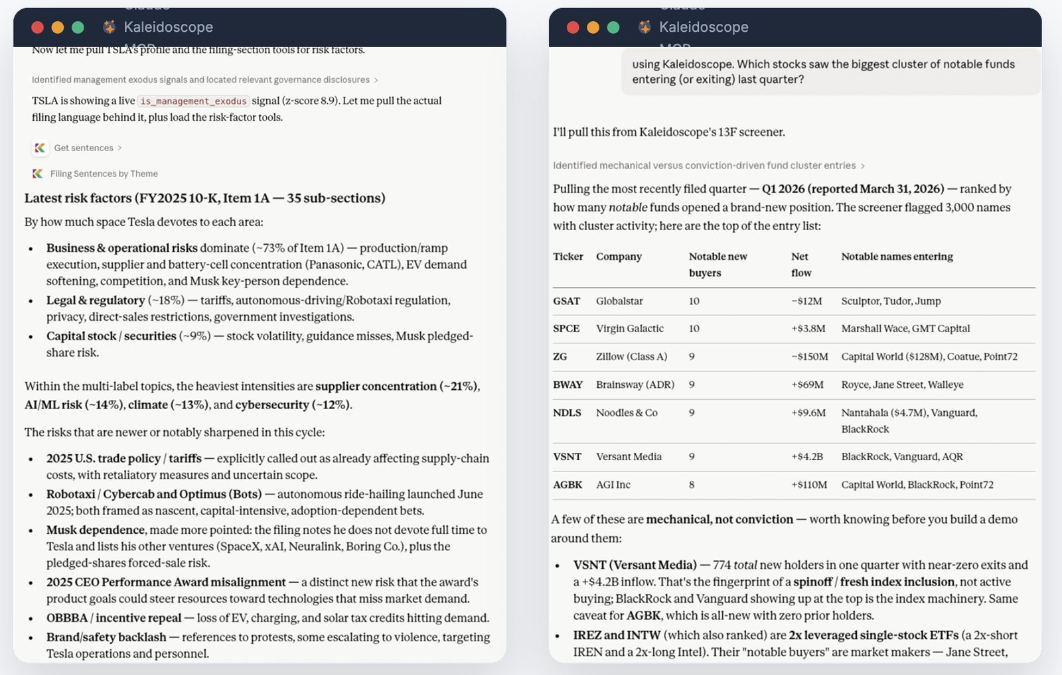Minimize the left Kaleidoscope window with yellow button
This screenshot has width=1062, height=675.
tap(58, 27)
